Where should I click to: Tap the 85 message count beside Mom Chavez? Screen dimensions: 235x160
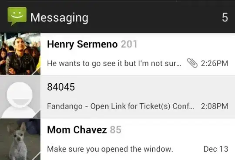pyautogui.click(x=115, y=129)
